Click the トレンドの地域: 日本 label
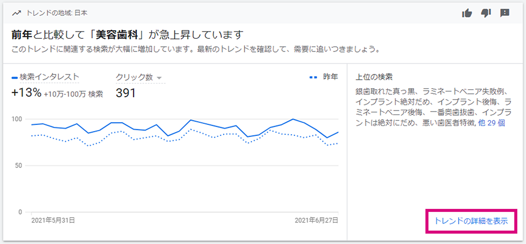The height and width of the screenshot is (244, 526). 57,14
